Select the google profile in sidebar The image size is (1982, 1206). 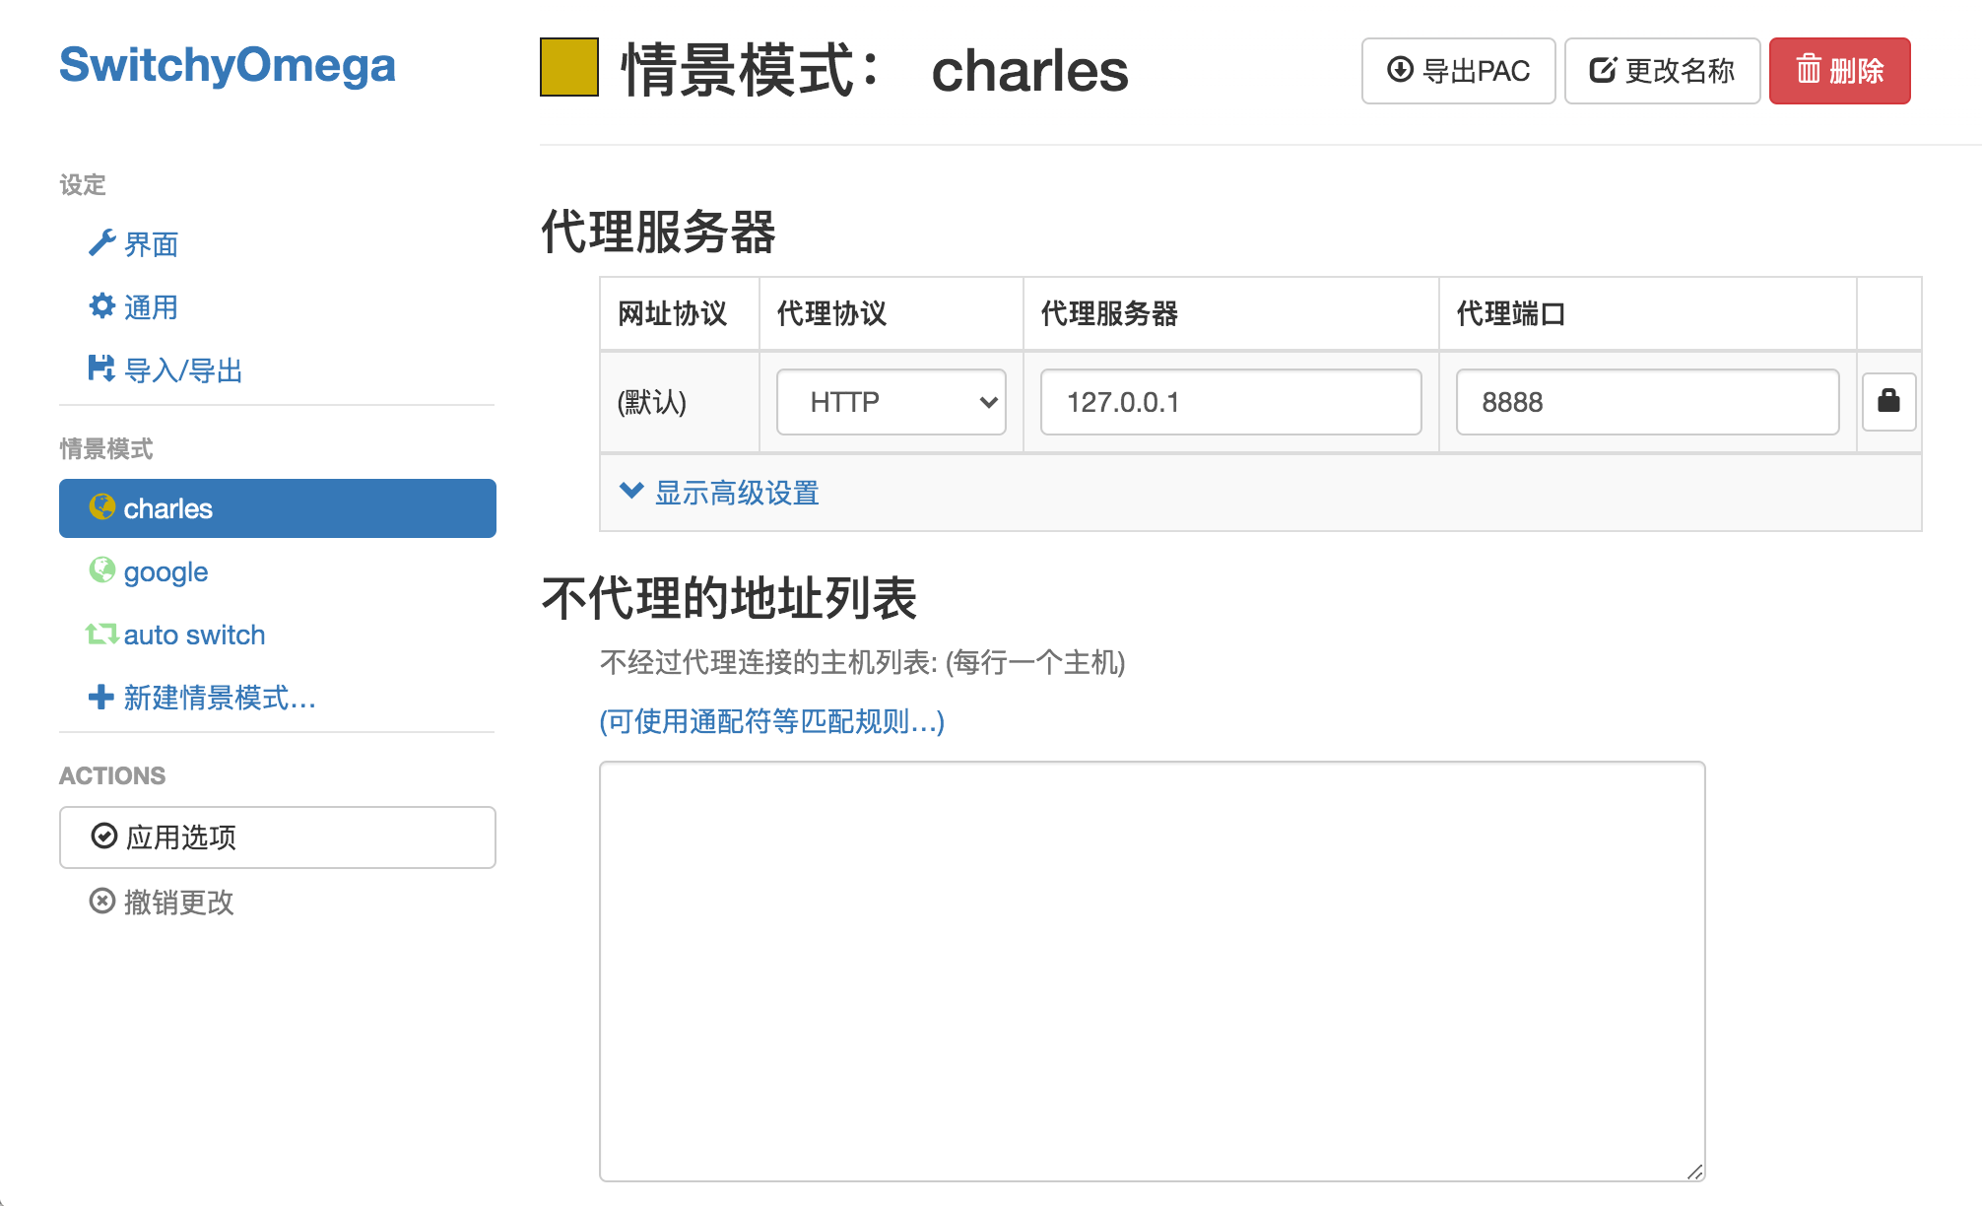coord(165,571)
